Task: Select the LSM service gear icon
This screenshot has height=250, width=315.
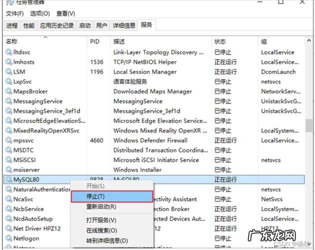Action: (9, 72)
